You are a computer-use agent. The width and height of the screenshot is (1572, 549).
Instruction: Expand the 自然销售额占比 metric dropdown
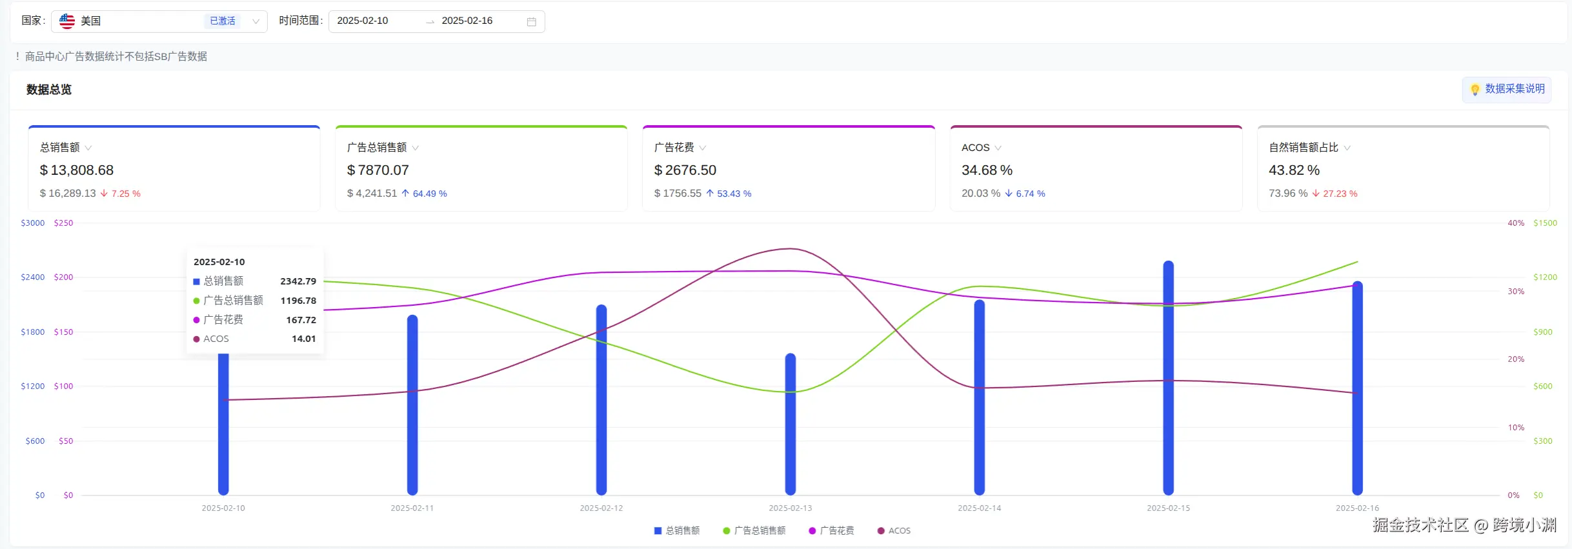pos(1347,148)
